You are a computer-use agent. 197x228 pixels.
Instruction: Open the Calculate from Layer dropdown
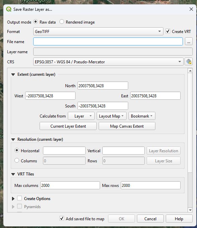[81, 116]
